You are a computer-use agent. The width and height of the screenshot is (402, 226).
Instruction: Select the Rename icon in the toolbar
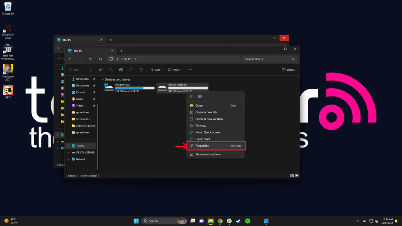point(121,70)
